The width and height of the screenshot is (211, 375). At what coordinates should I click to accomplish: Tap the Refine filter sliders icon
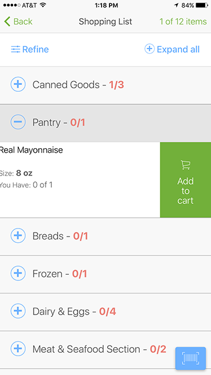click(15, 49)
